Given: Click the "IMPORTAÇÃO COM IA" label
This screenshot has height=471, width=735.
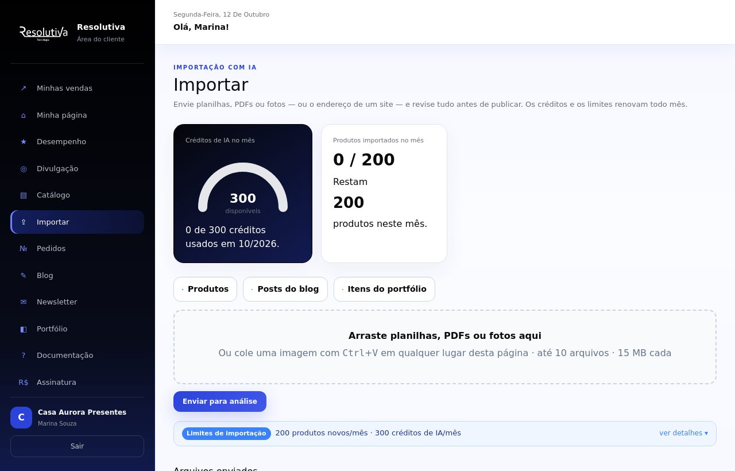Looking at the screenshot, I should 215,67.
